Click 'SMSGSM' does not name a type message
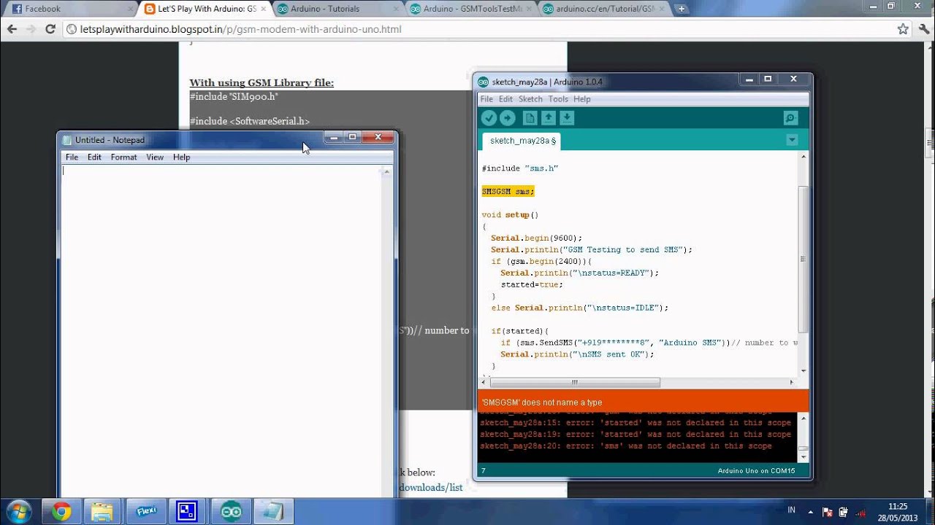Viewport: 935px width, 525px height. point(541,402)
